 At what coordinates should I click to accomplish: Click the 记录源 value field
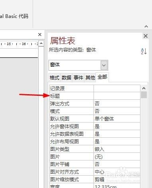click(x=117, y=88)
